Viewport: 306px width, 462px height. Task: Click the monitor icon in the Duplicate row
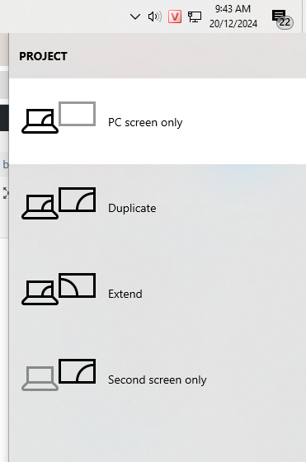78,200
